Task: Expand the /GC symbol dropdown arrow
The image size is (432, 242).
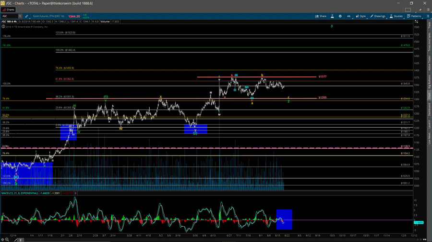Action: [20, 16]
